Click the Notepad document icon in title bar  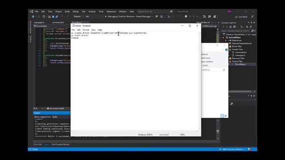pos(73,26)
